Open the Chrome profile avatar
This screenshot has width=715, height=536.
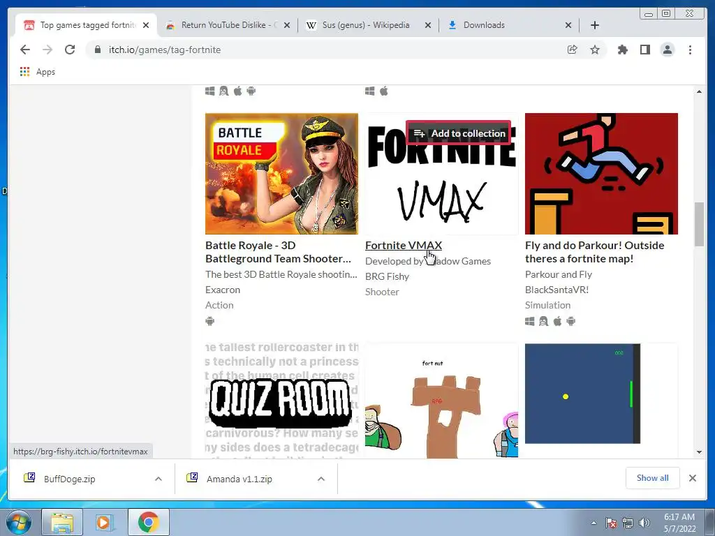click(x=668, y=50)
